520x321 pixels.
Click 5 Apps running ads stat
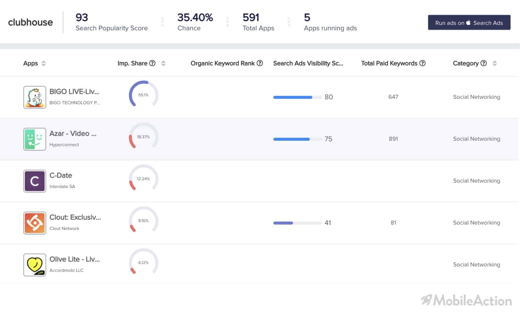[x=330, y=22]
